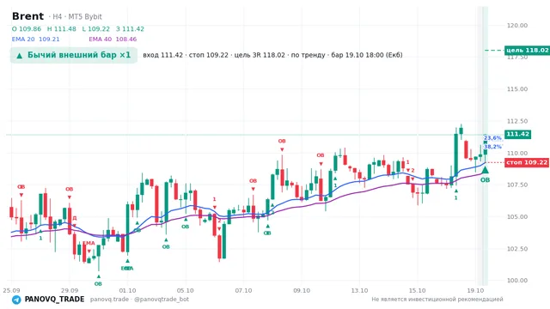Screen dimensions: 550x309
Task: Click the 112.50 price axis label
Action: coord(517,121)
